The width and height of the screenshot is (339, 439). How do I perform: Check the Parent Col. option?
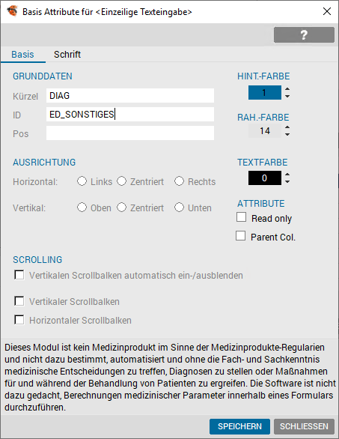click(240, 236)
